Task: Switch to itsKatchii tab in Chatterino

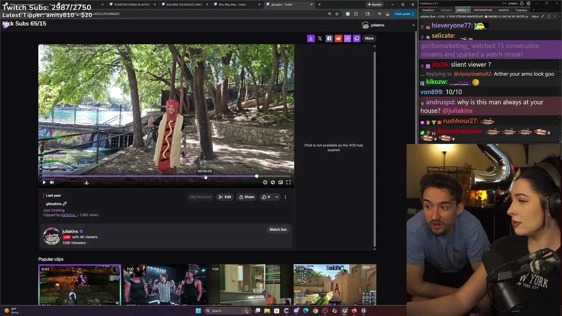Action: tap(503, 10)
